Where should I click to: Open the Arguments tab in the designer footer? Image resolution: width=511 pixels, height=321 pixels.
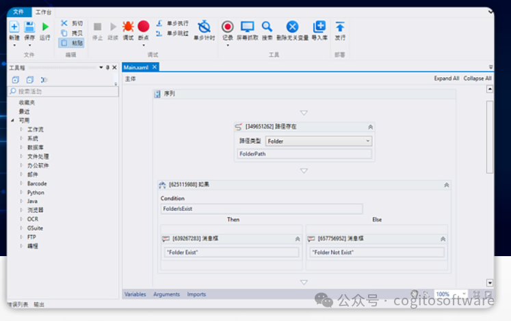click(x=166, y=294)
